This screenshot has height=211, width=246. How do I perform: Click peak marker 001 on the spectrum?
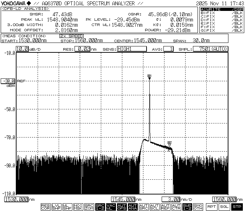pyautogui.click(x=149, y=78)
